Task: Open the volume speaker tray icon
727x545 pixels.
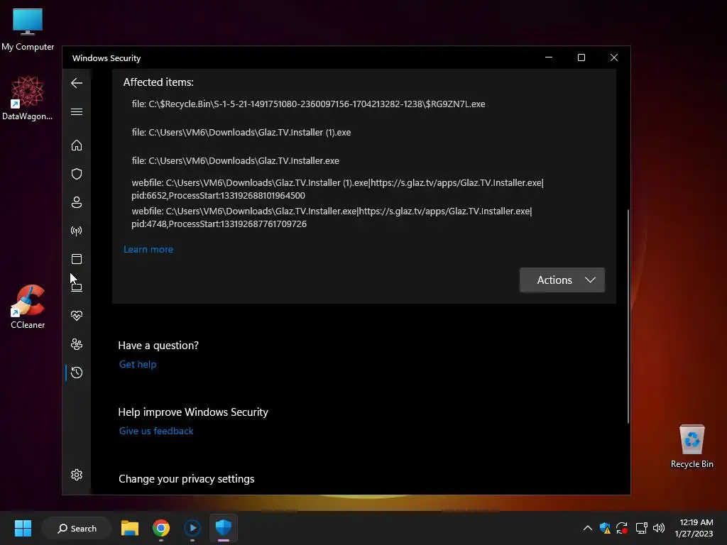Action: 659,528
